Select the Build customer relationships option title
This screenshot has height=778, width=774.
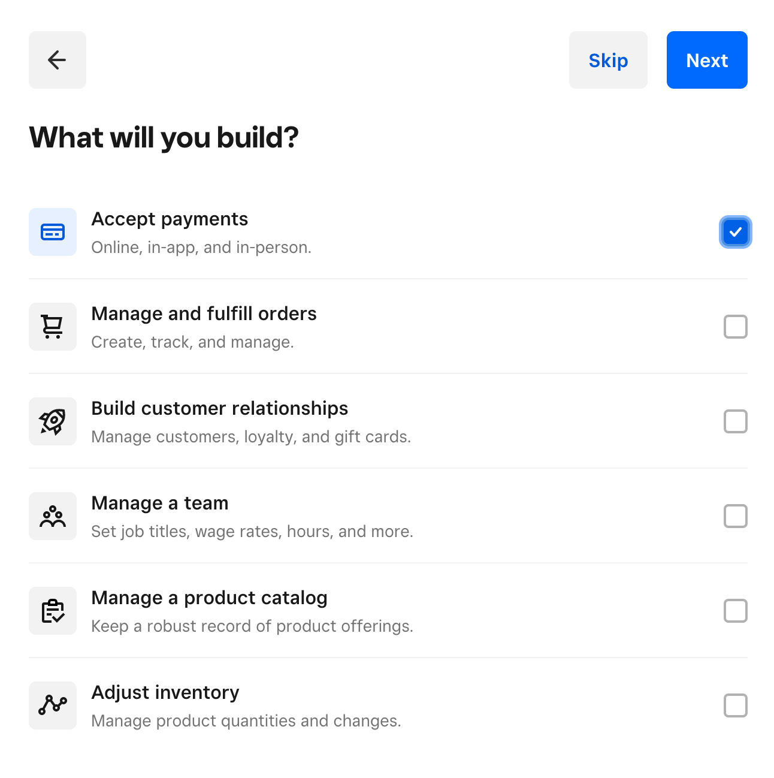(219, 409)
